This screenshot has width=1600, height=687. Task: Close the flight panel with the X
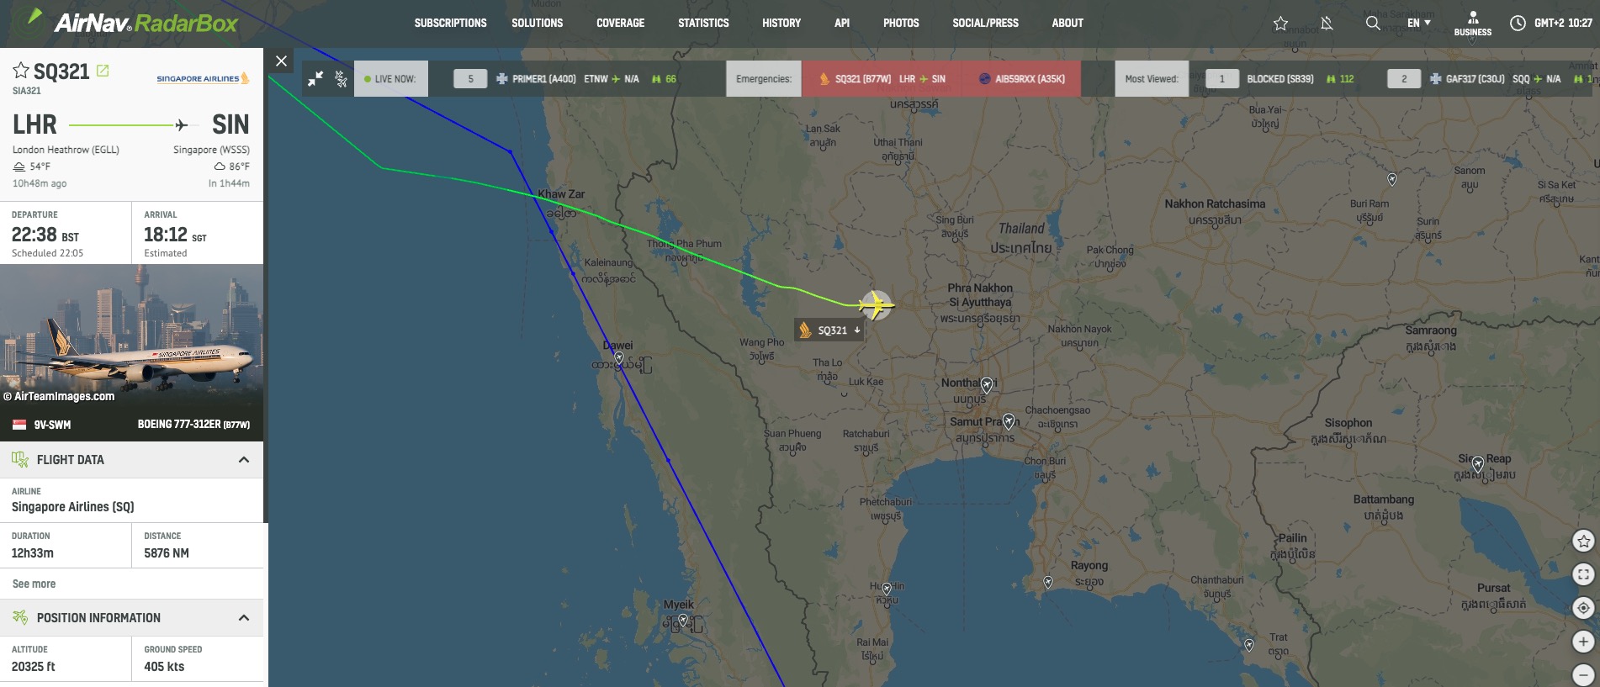tap(282, 61)
